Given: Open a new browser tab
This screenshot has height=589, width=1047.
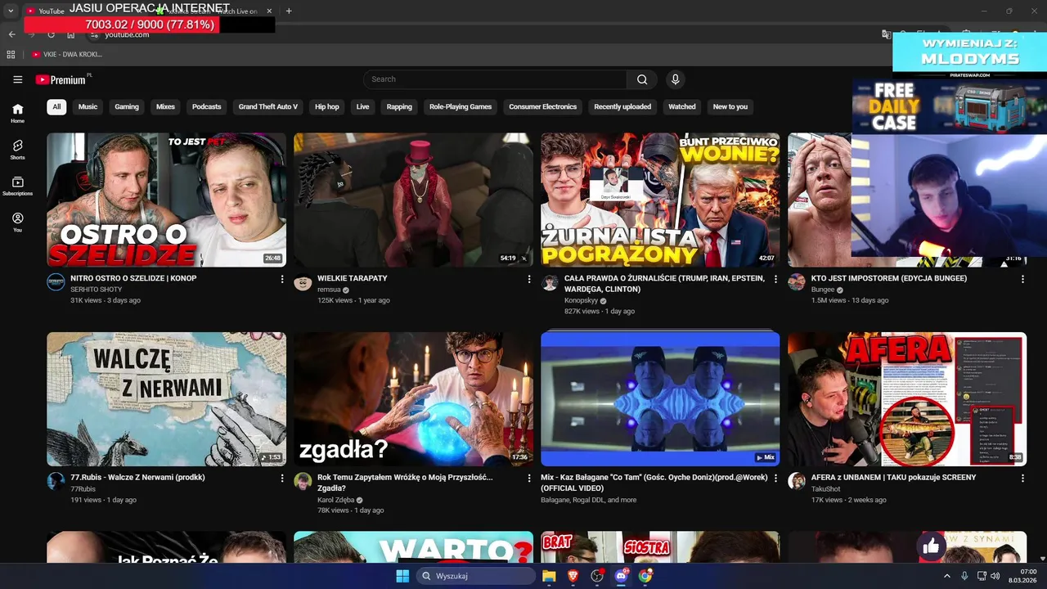Looking at the screenshot, I should click(289, 11).
